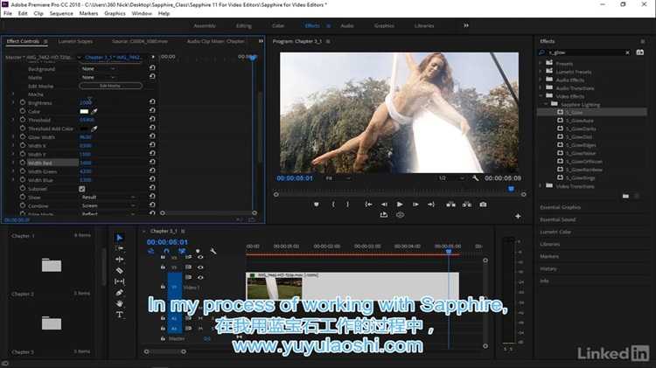This screenshot has height=368, width=656.
Task: Step back one frame
Action: pyautogui.click(x=384, y=205)
